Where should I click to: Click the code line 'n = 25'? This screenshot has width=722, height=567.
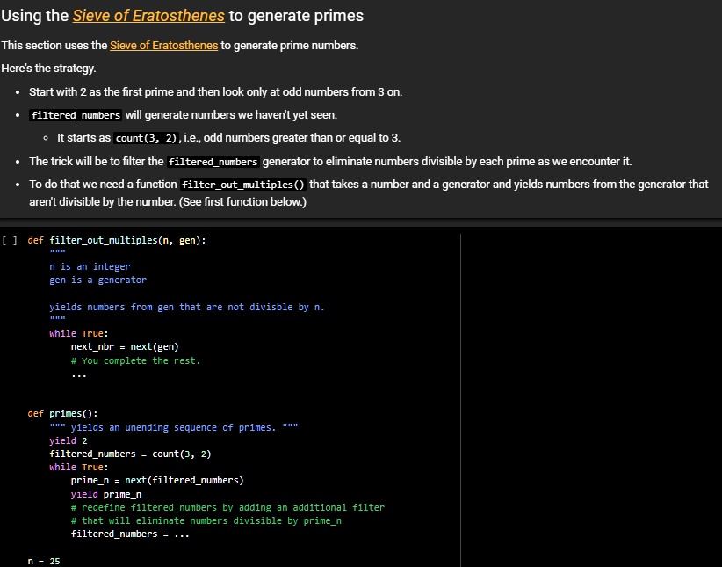click(44, 561)
